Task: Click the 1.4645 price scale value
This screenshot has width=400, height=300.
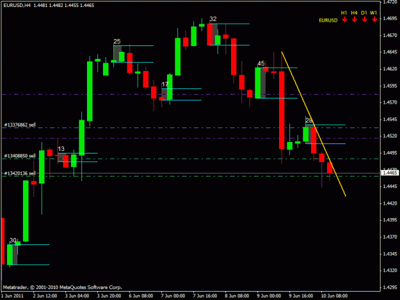Action: (x=390, y=52)
